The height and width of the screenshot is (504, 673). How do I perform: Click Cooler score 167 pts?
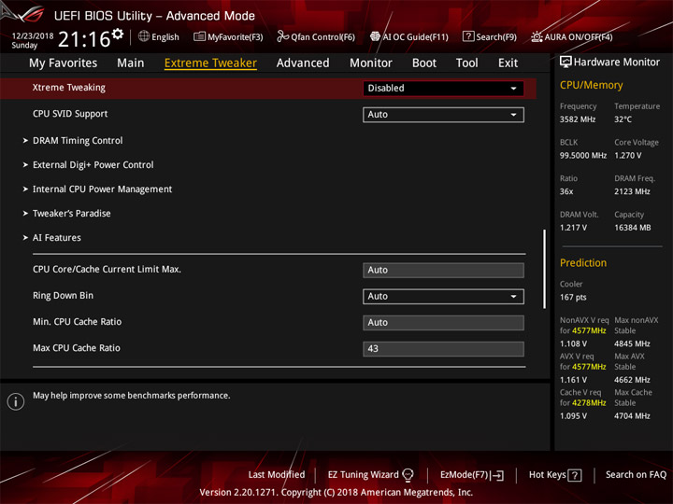tap(573, 297)
